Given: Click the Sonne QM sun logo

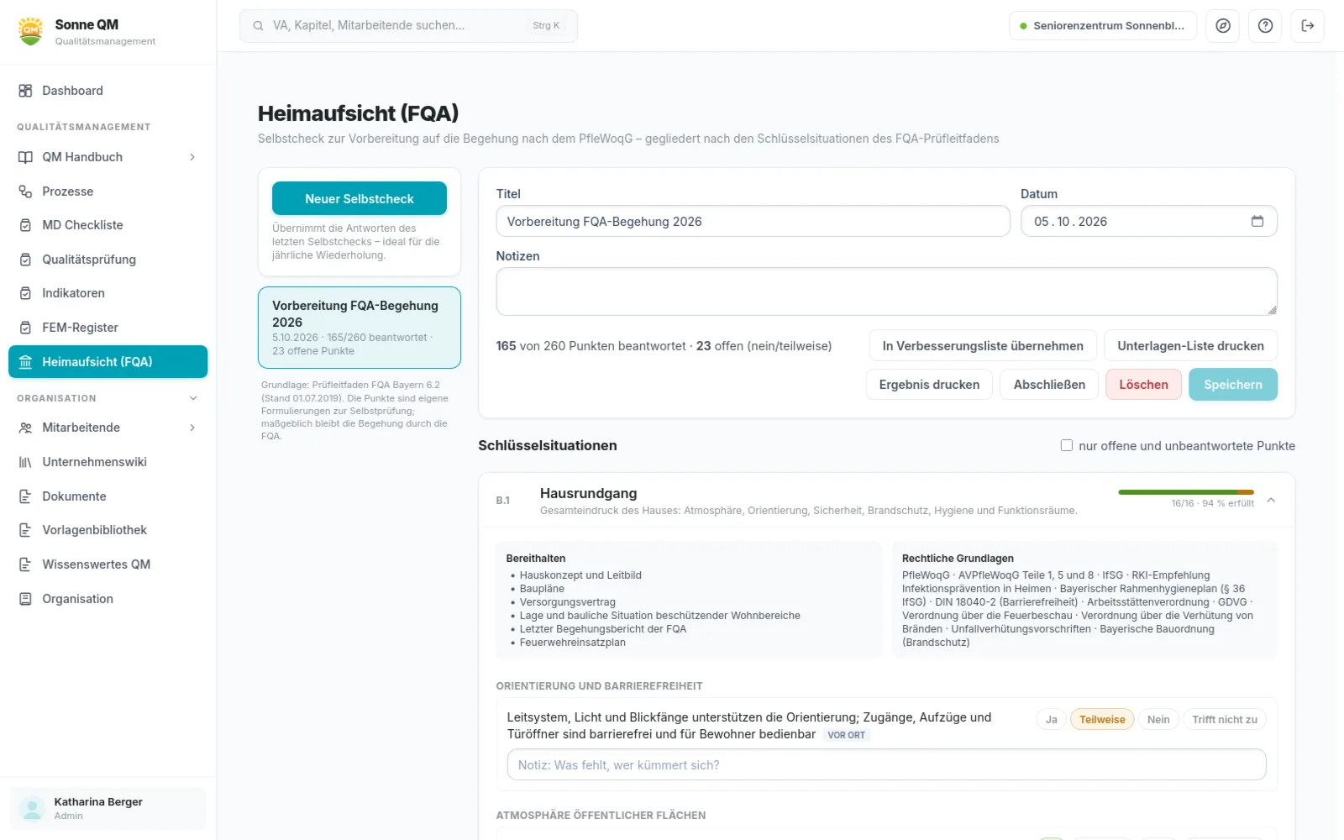Looking at the screenshot, I should tap(31, 31).
